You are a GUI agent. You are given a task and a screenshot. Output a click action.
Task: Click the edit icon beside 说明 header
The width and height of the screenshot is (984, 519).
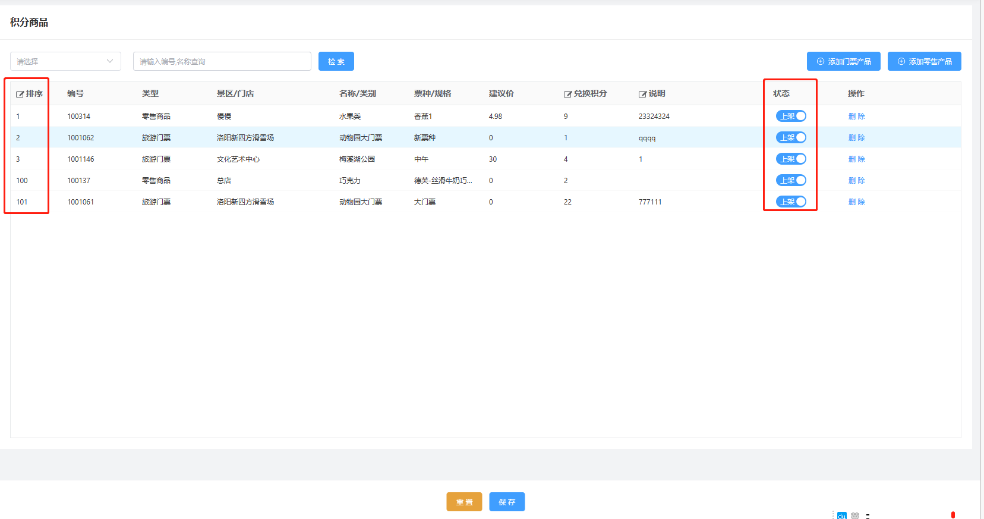(x=642, y=94)
